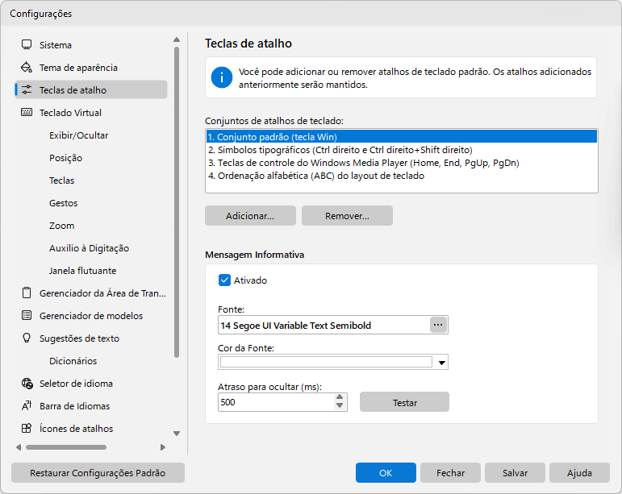This screenshot has height=494, width=622.
Task: Click sidebar scroll down arrow
Action: 177,434
